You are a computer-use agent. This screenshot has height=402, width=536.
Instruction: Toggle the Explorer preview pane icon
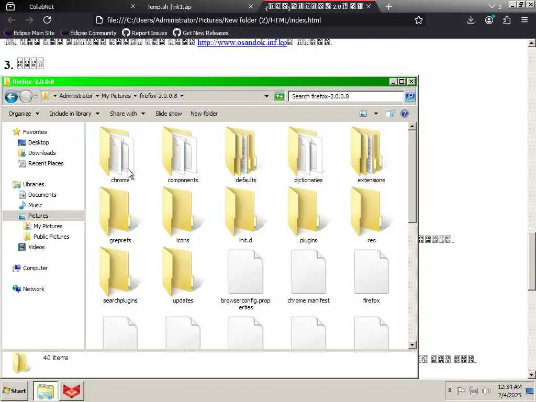(x=389, y=114)
